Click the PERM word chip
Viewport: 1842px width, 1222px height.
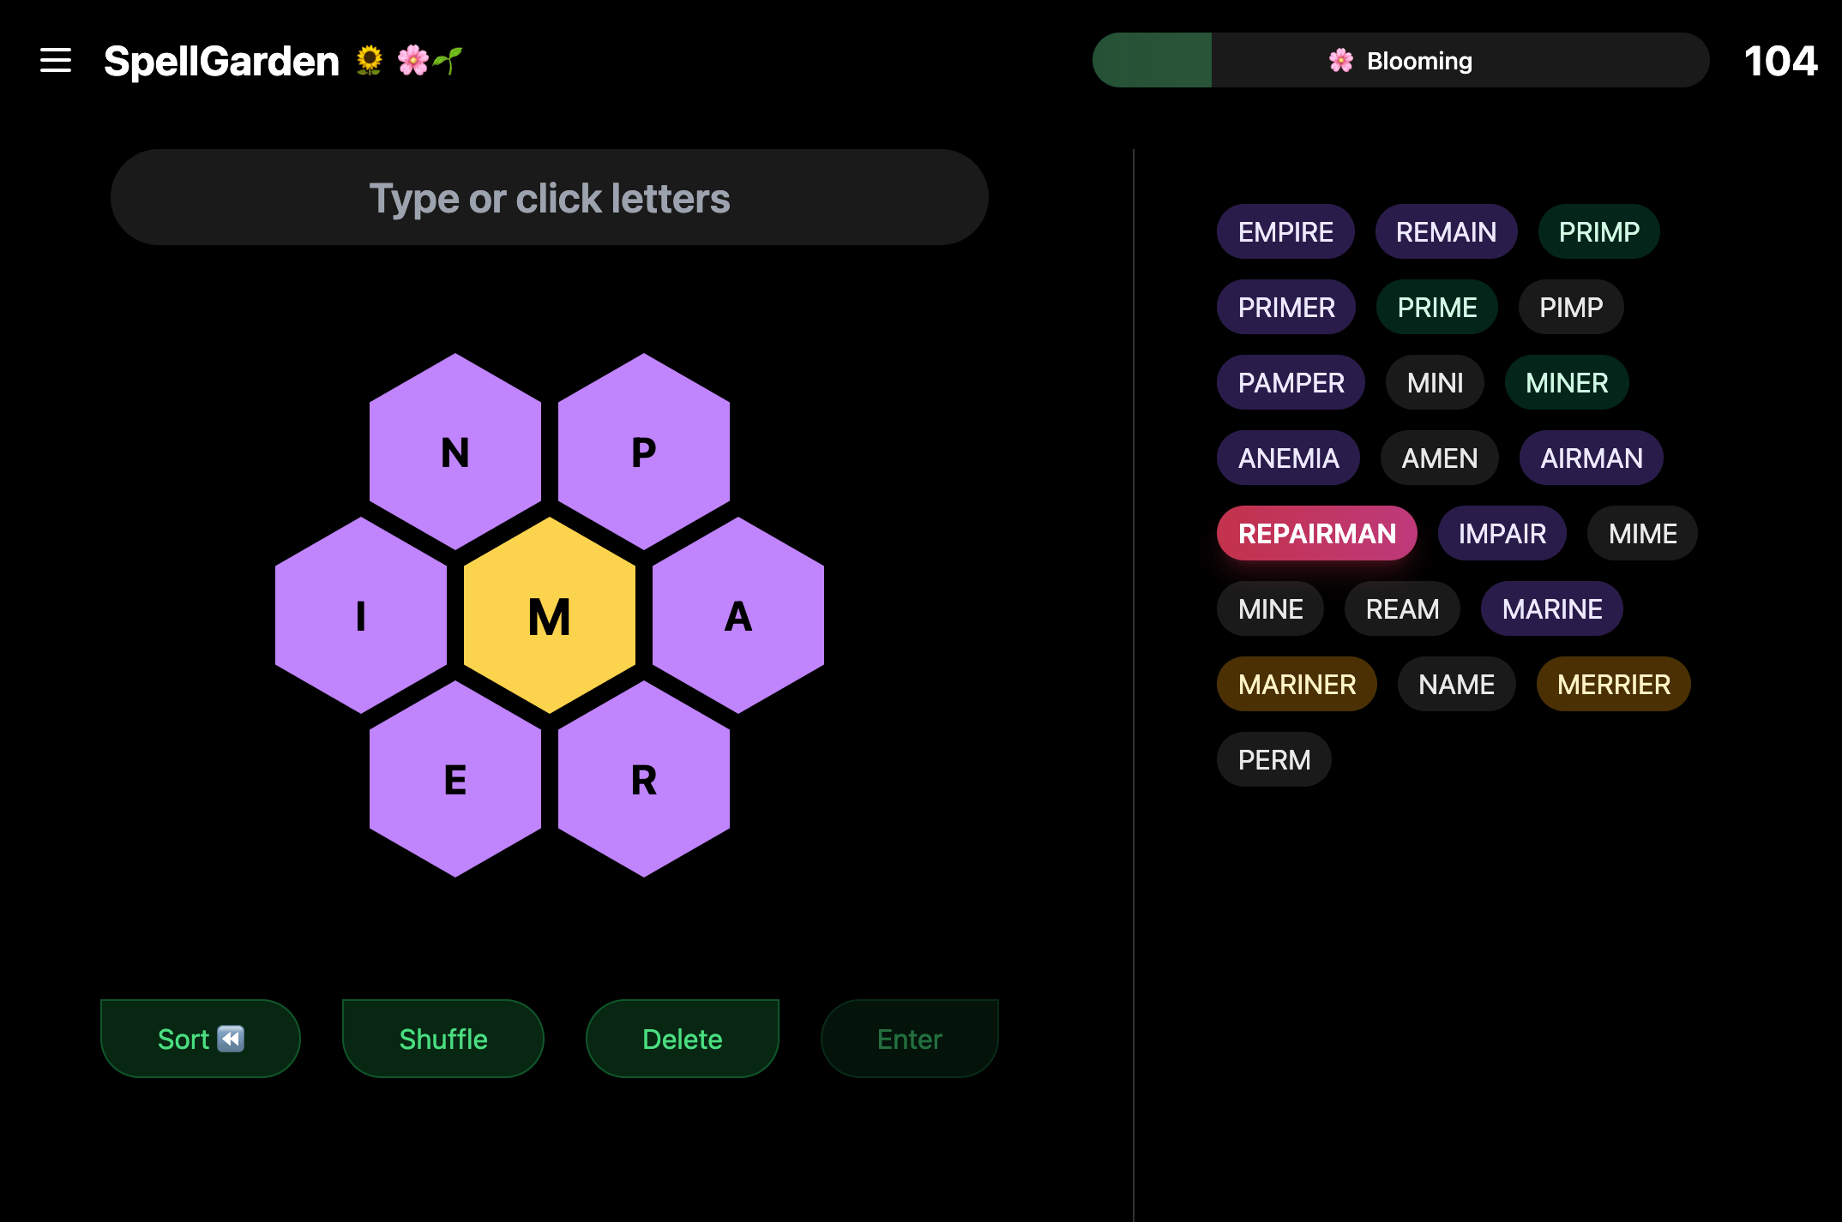click(x=1273, y=759)
